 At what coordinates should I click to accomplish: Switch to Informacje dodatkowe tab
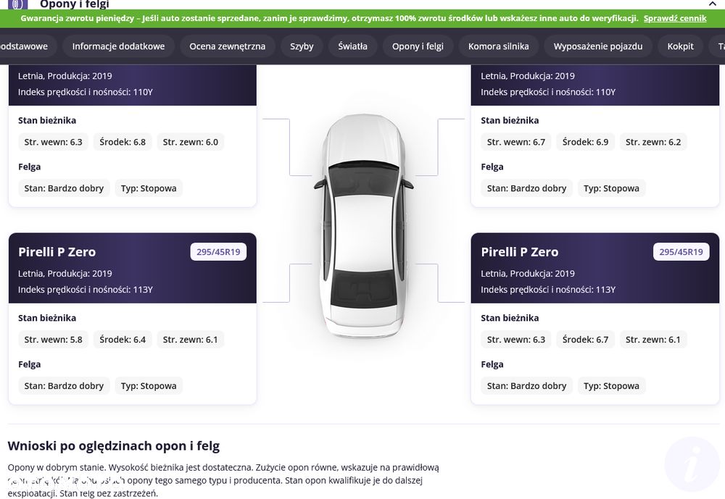click(118, 46)
